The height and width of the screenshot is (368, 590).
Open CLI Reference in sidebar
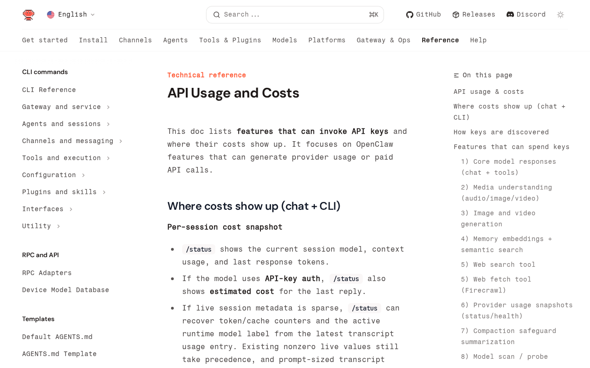pyautogui.click(x=49, y=90)
